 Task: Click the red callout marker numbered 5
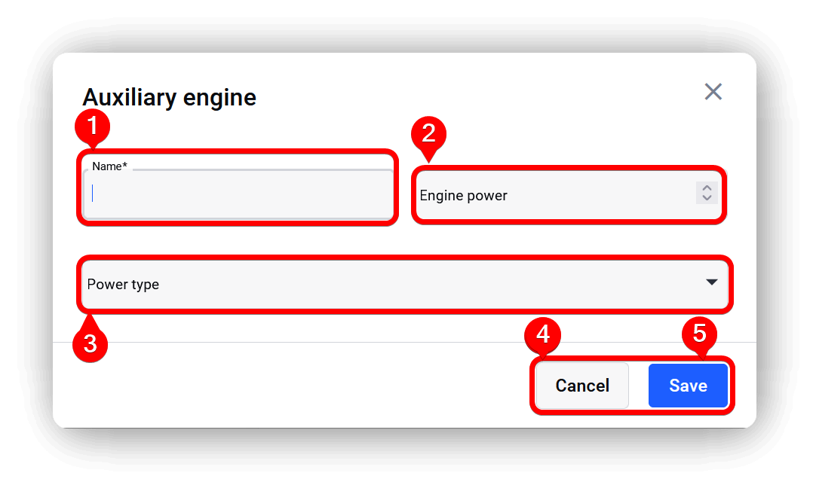coord(699,334)
